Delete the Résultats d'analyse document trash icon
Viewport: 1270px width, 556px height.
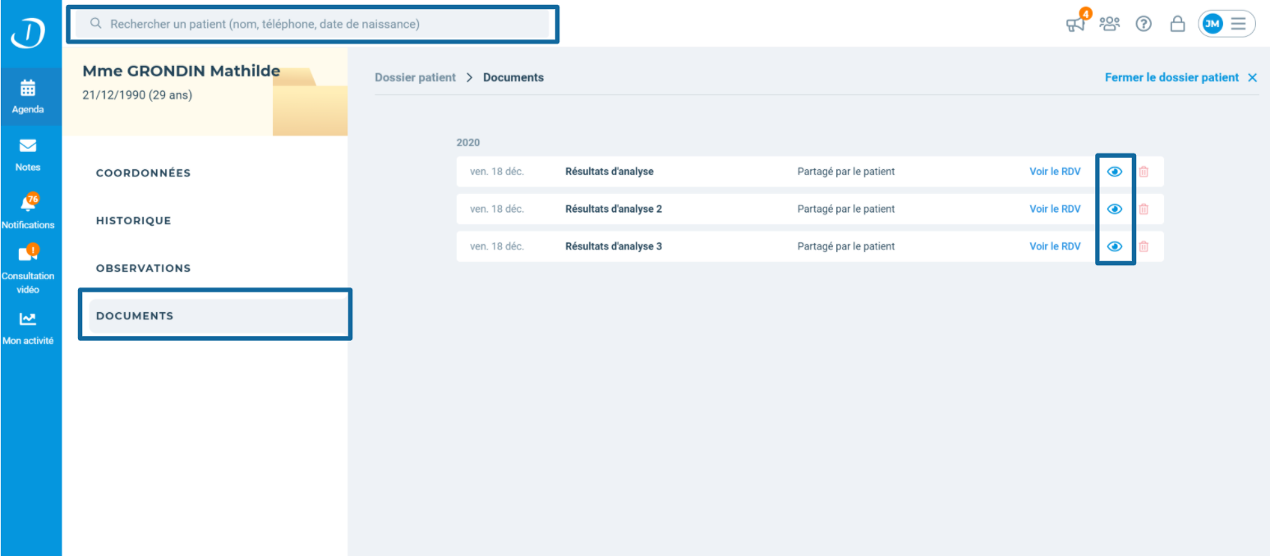(x=1143, y=172)
